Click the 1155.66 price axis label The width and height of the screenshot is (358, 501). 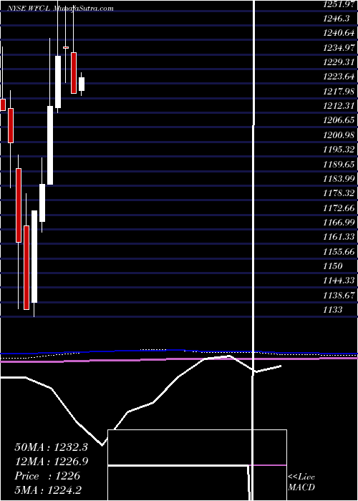[339, 251]
